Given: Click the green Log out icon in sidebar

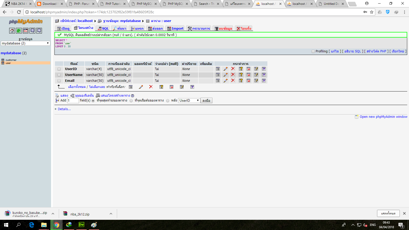Looking at the screenshot, I should tap(19, 31).
